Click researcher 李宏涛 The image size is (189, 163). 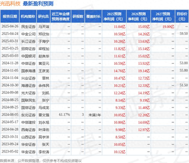coord(44,152)
